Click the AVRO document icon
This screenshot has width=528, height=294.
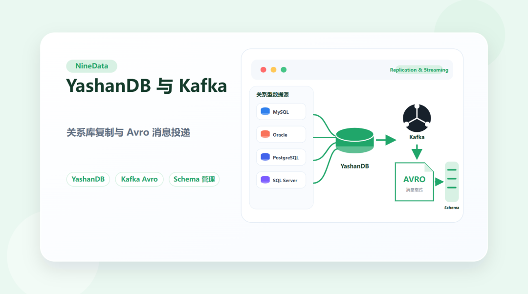coord(414,182)
